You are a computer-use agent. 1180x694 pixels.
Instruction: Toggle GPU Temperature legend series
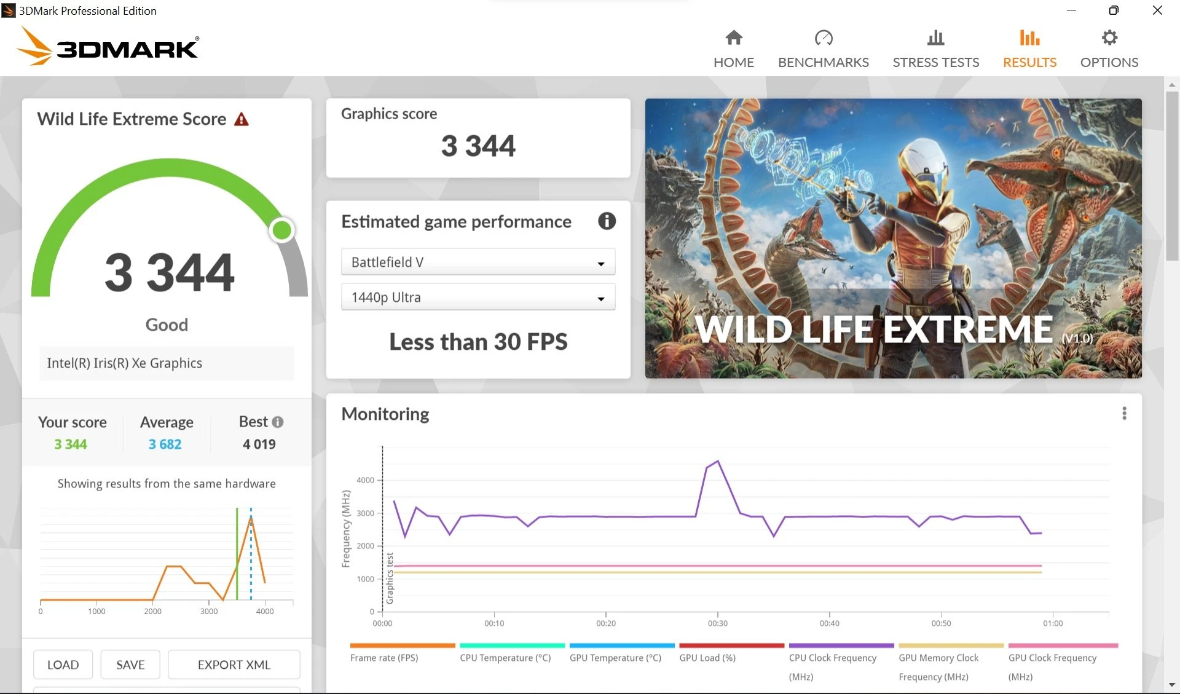tap(615, 658)
